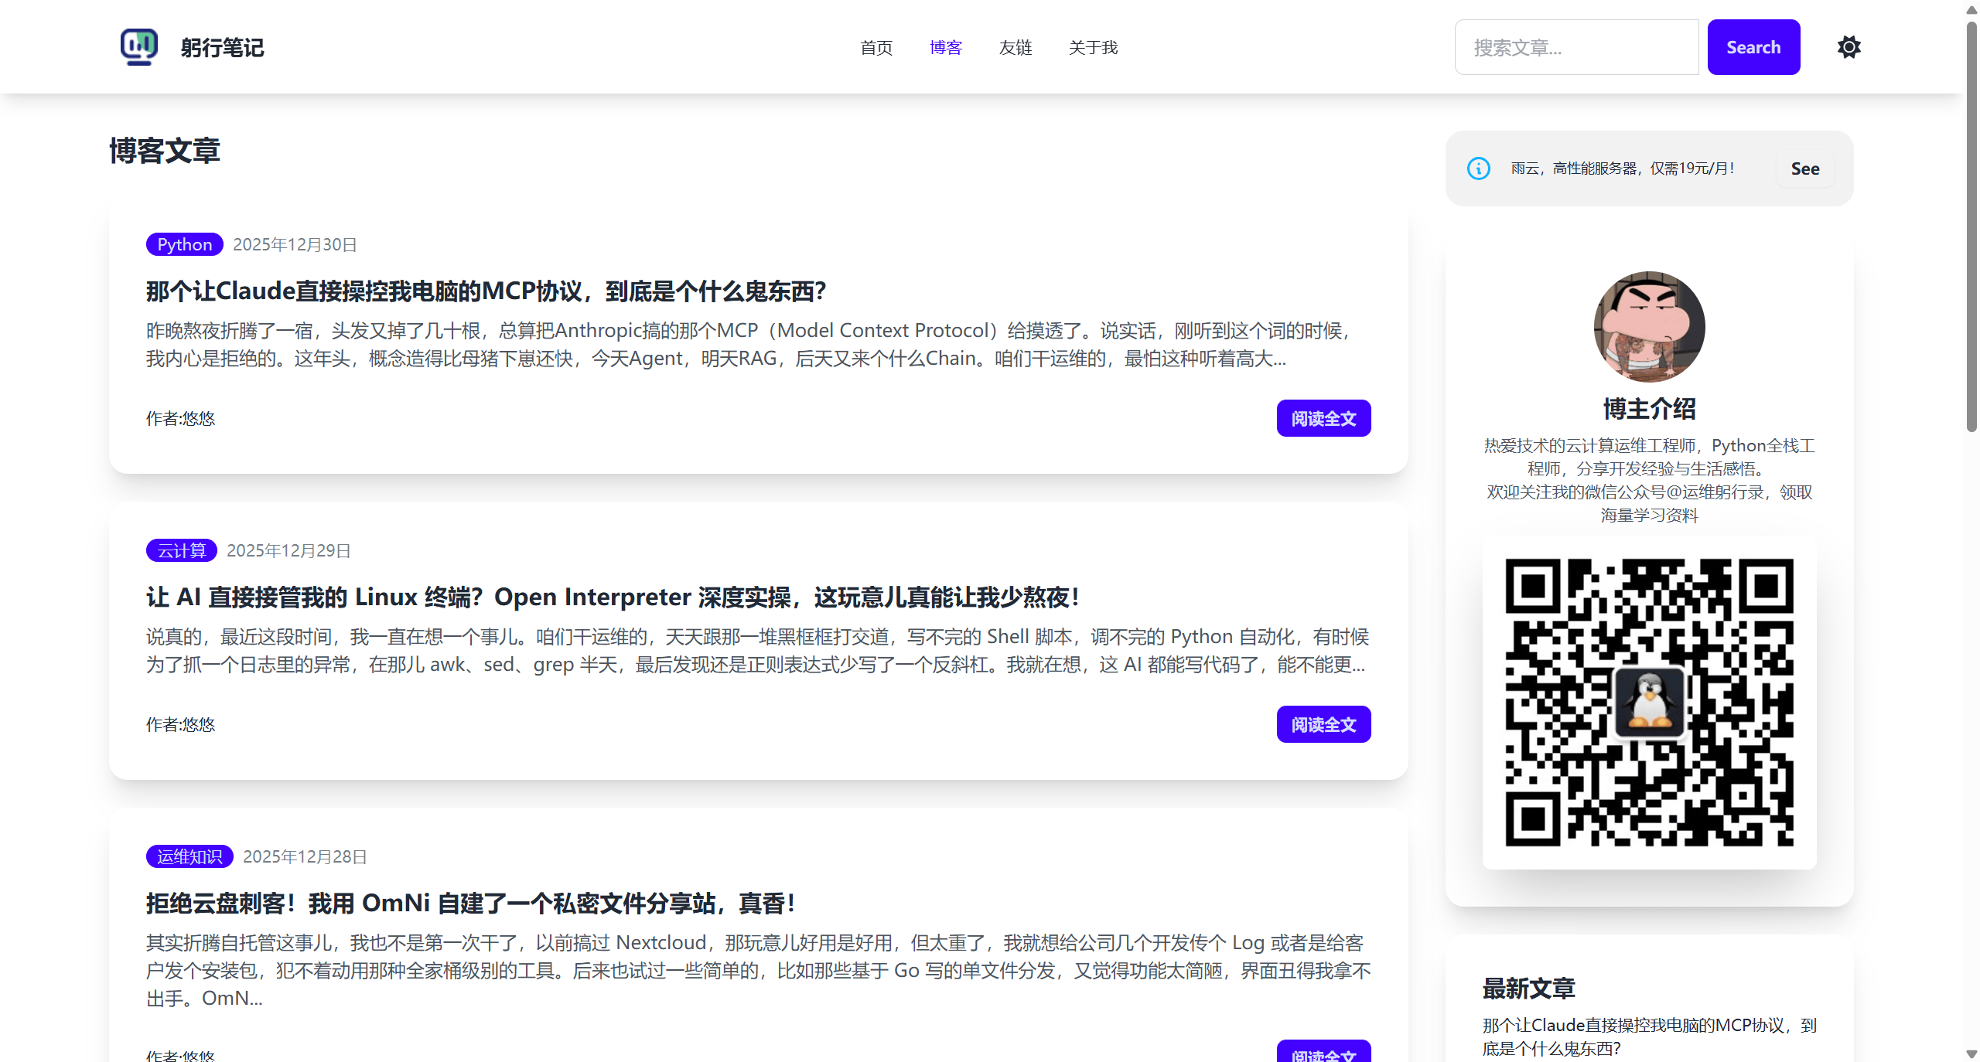Select the 云计算 category tag

click(x=181, y=550)
